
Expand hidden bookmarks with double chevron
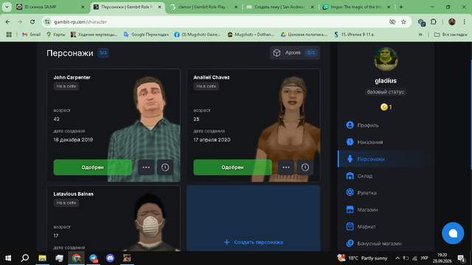point(420,35)
